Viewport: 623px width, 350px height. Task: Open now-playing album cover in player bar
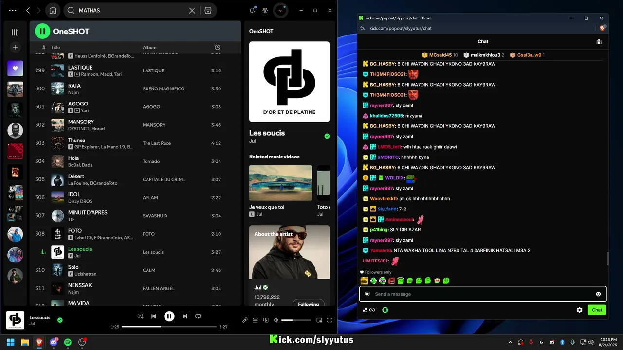[15, 320]
